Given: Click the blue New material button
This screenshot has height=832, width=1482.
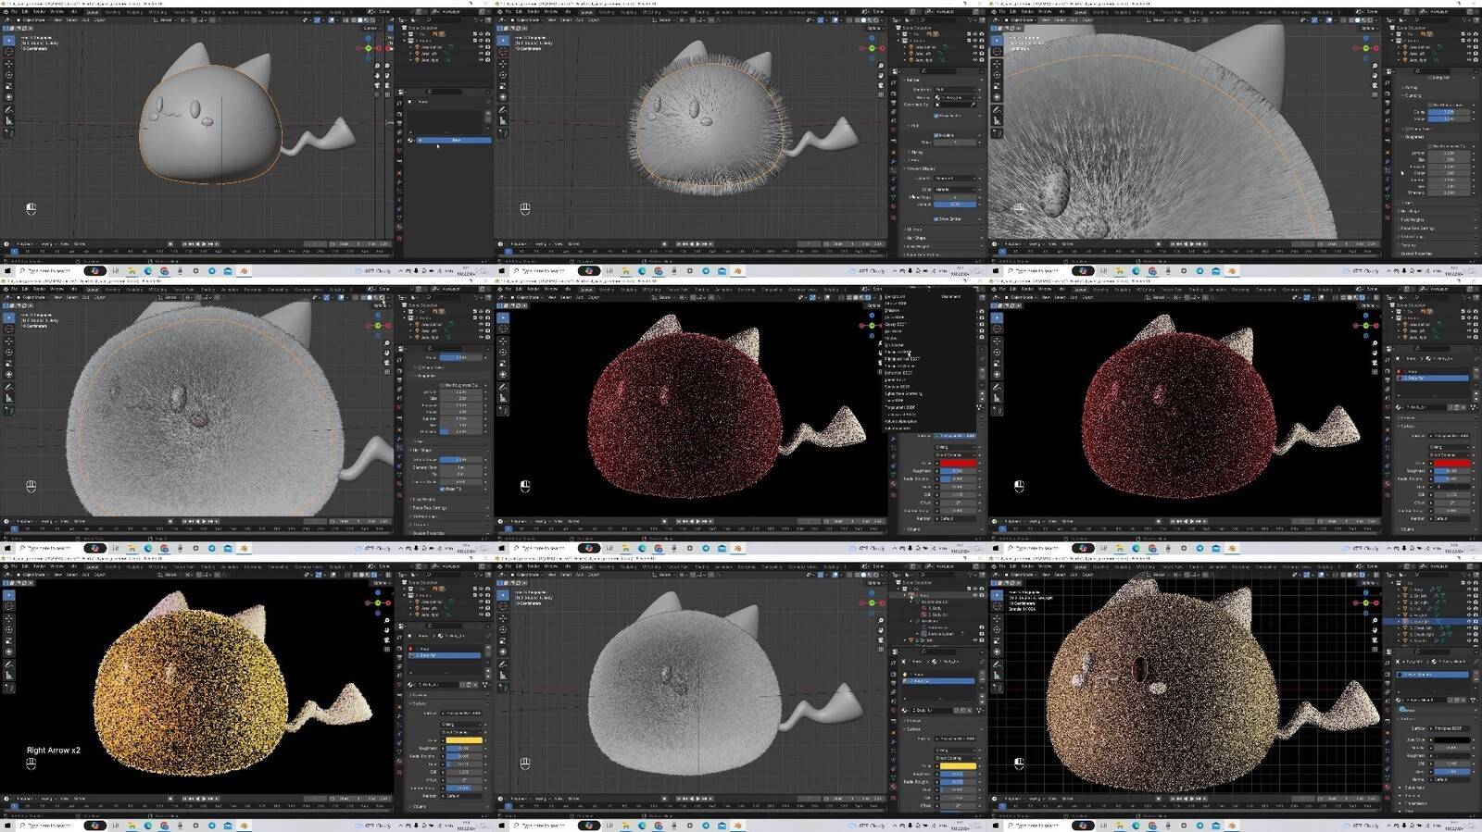Looking at the screenshot, I should tap(454, 140).
